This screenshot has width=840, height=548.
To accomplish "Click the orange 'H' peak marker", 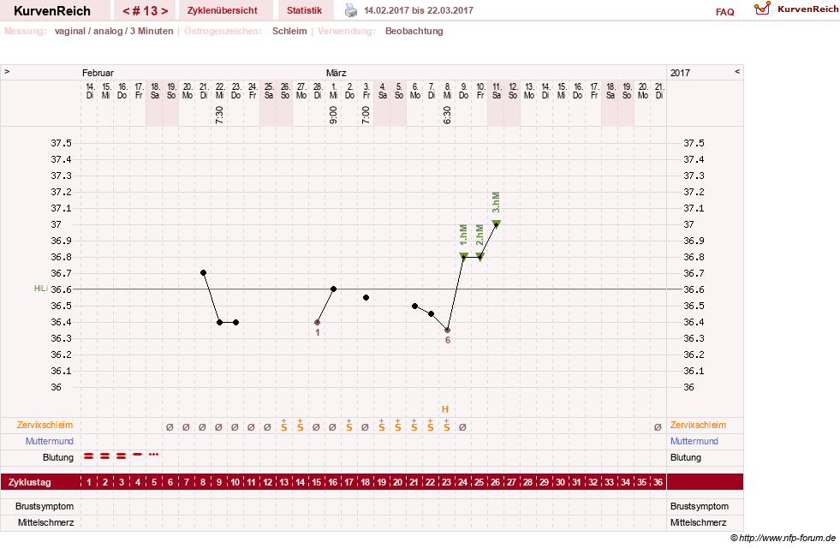I will click(x=444, y=410).
